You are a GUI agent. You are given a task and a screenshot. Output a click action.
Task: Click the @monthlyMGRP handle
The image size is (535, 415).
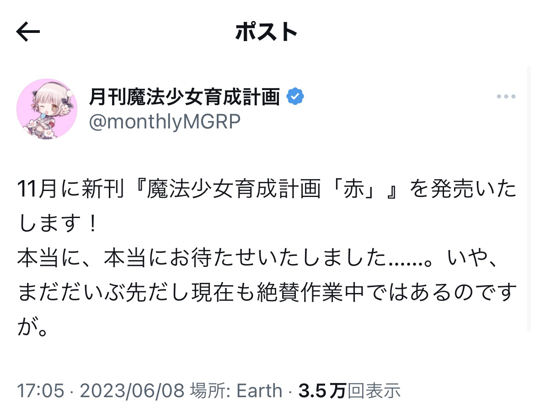[164, 122]
